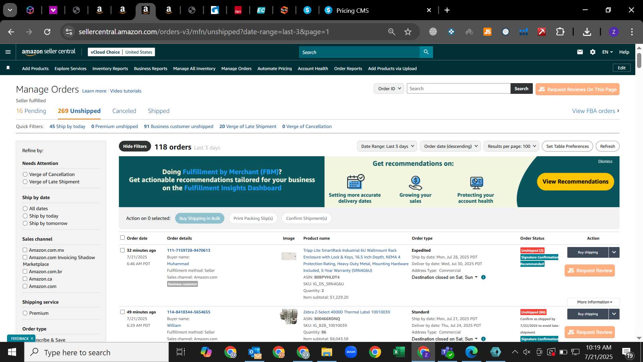Image resolution: width=643 pixels, height=362 pixels.
Task: Select Verge of Late Shipment radio filter
Action: 25,182
